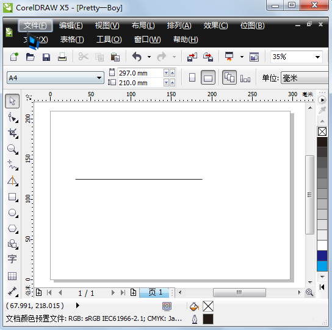Image resolution: width=332 pixels, height=330 pixels.
Task: Undo the last action
Action: tap(137, 57)
